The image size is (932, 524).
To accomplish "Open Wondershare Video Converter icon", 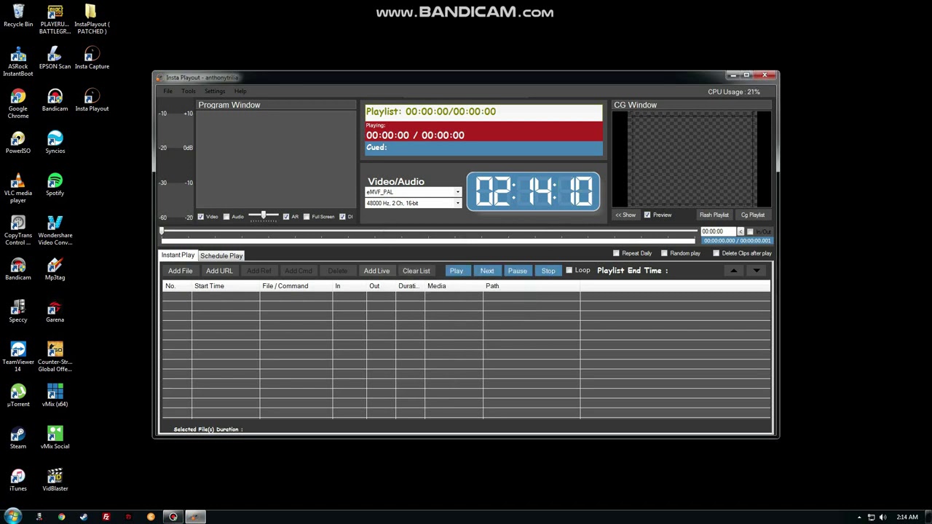I will pyautogui.click(x=55, y=231).
